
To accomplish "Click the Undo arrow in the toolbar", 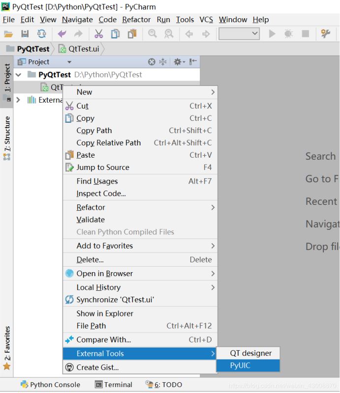I will [62, 34].
